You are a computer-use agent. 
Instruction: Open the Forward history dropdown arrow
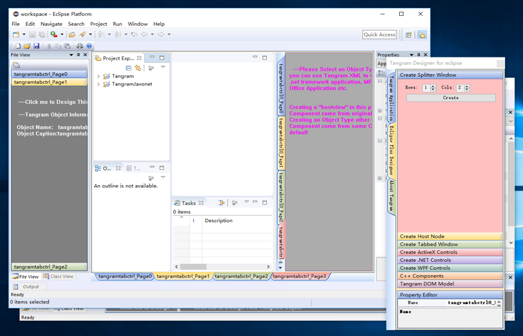tap(169, 34)
